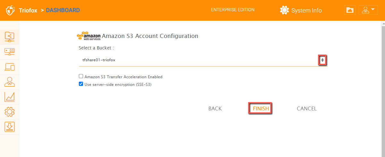Open the settings gear sidebar icon

pyautogui.click(x=10, y=112)
